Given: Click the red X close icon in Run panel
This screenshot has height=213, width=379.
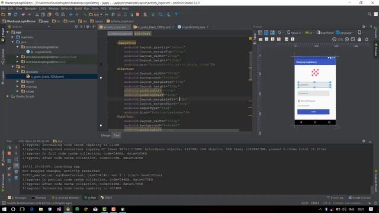Looking at the screenshot, I should click(9, 175).
